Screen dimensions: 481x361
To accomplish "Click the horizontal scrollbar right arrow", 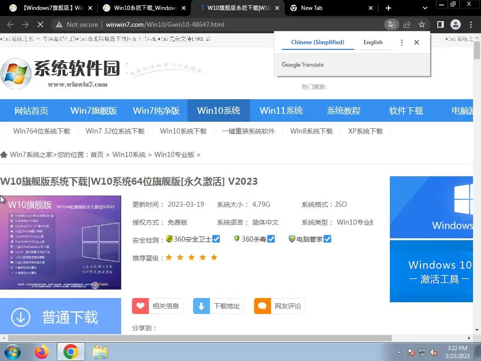I will tap(469, 338).
